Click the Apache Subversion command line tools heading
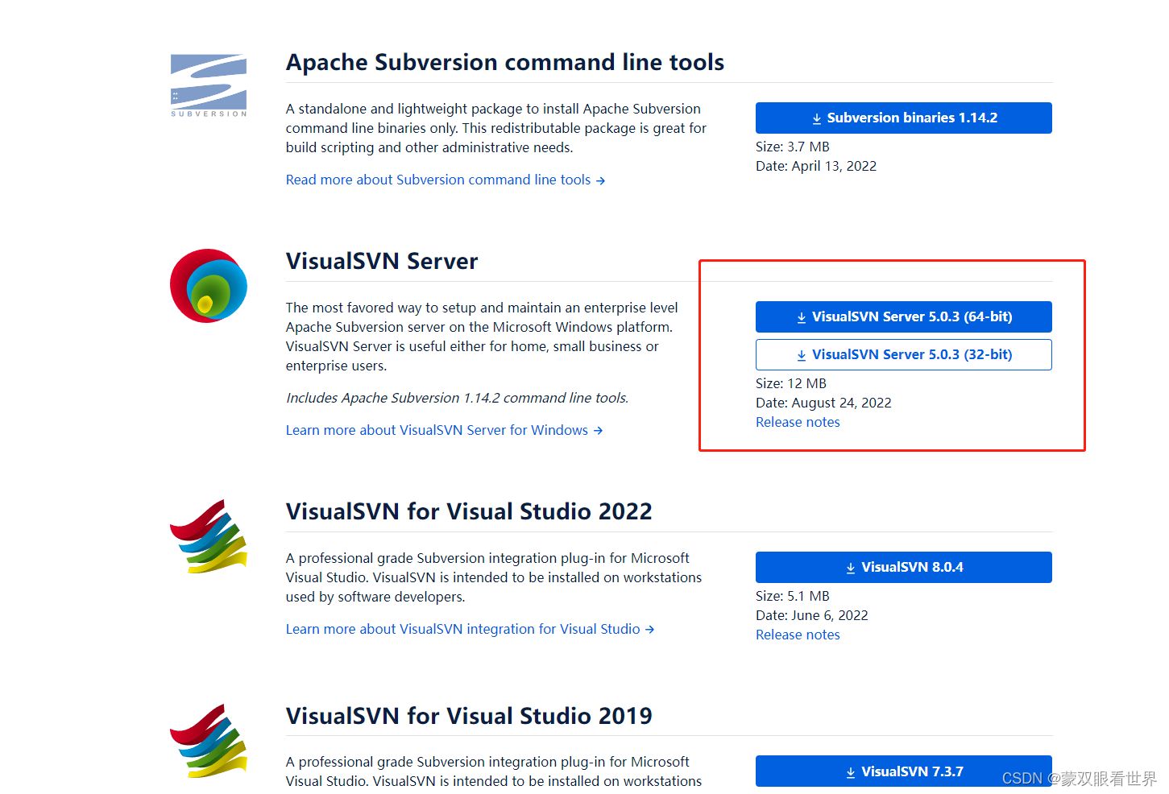Image resolution: width=1169 pixels, height=794 pixels. [505, 62]
